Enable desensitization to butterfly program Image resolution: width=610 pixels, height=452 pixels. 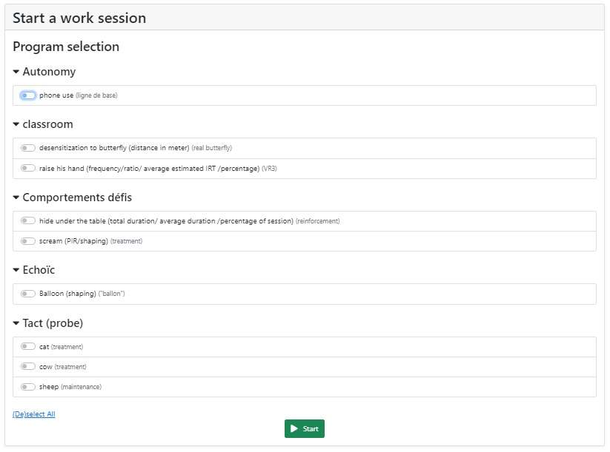tap(28, 147)
